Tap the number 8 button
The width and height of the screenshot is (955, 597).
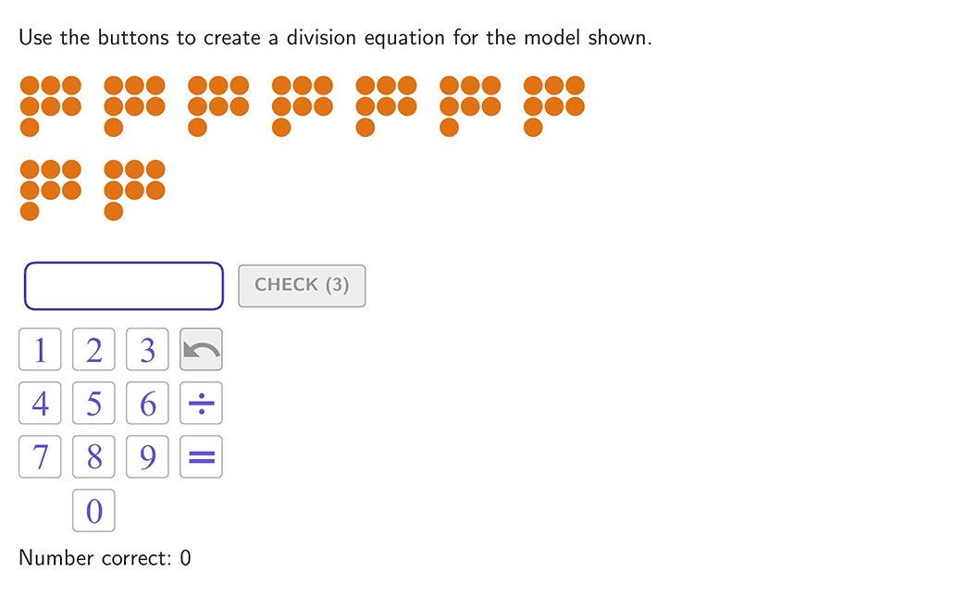pos(93,456)
